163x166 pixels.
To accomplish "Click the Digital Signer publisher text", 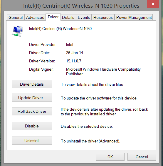I will (x=103, y=72).
